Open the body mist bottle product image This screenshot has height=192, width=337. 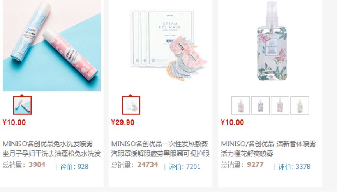pos(270,45)
